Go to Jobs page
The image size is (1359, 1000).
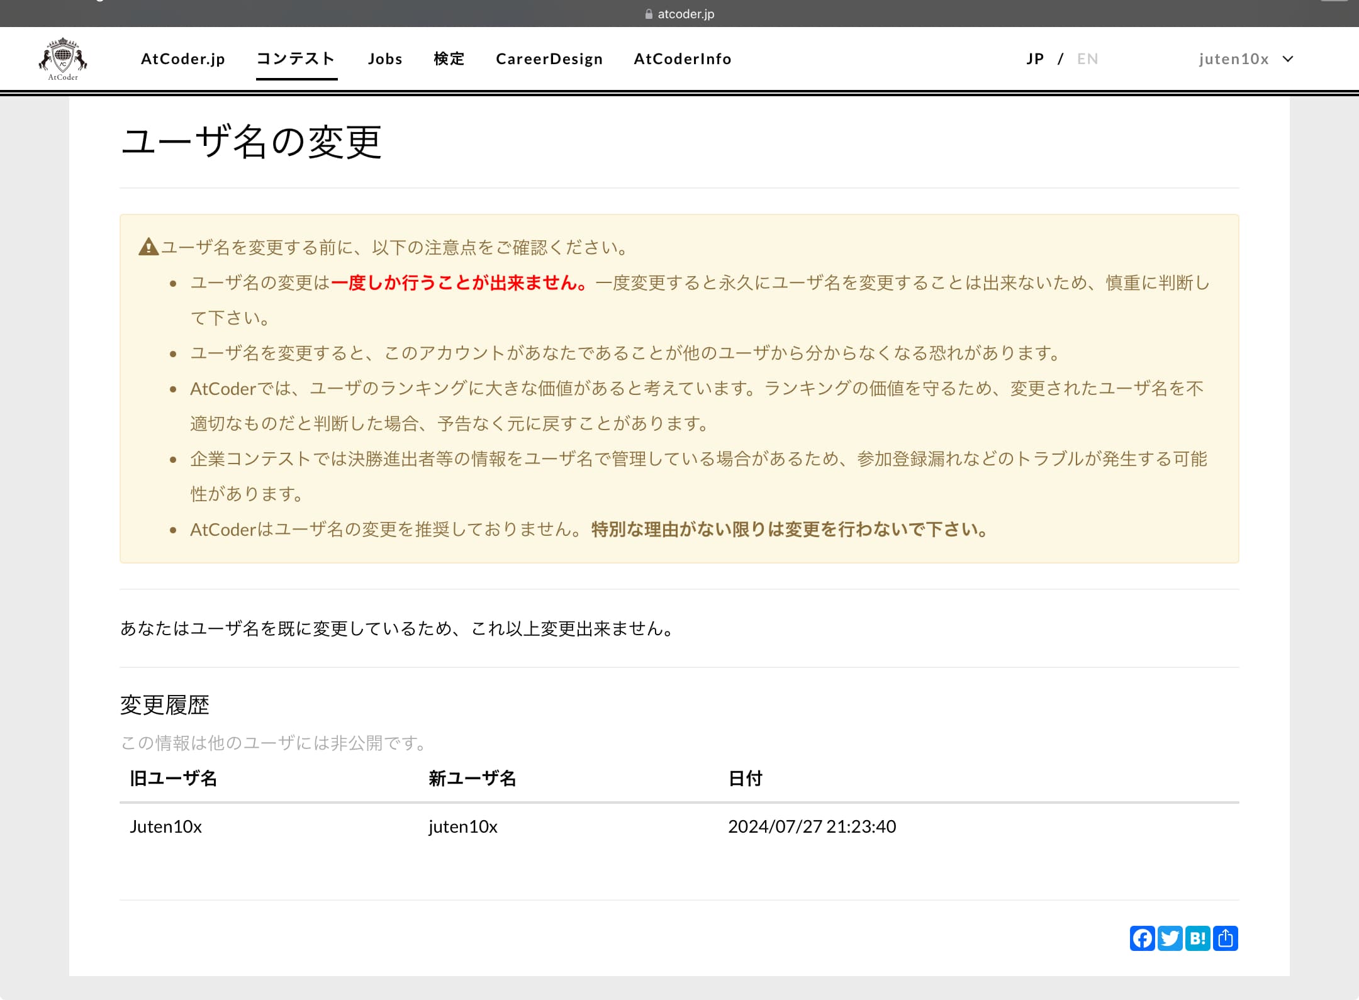(385, 58)
